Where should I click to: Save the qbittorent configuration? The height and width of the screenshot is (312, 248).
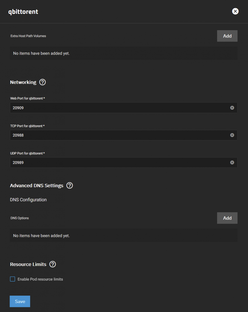pos(20,301)
